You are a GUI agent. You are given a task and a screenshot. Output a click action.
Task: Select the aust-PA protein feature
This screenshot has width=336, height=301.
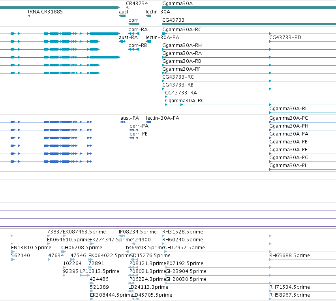tap(123, 122)
